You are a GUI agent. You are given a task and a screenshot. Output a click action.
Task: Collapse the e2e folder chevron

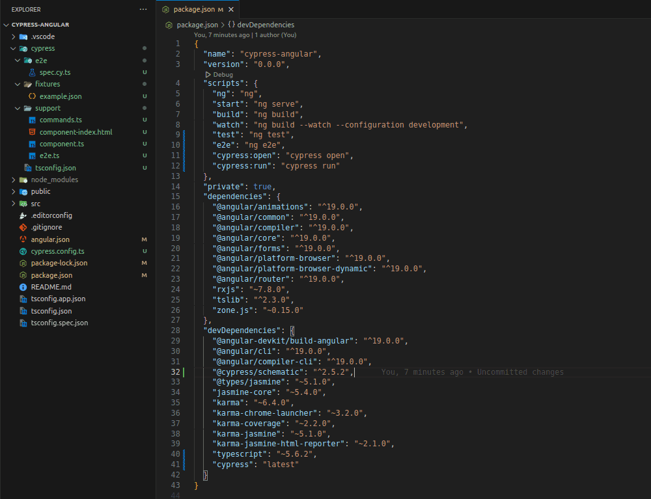tap(18, 61)
